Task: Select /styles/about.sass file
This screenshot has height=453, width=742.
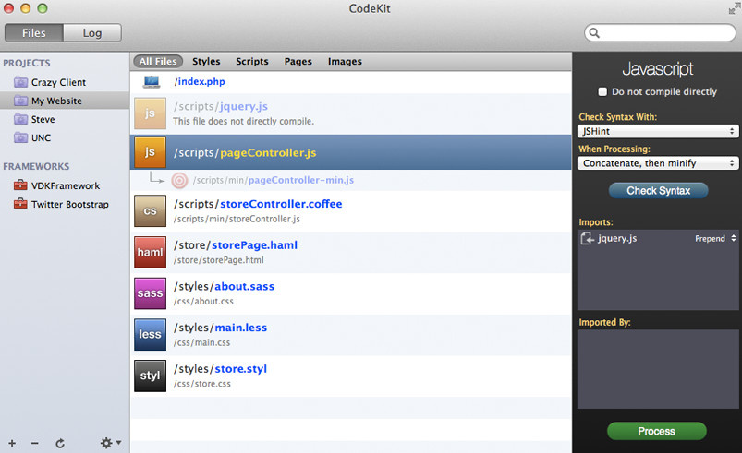Action: [224, 286]
